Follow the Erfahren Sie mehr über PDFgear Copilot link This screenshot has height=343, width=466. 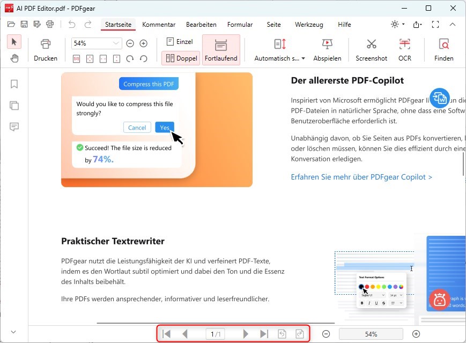(x=361, y=177)
